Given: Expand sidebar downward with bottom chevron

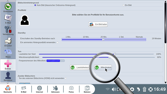Looking at the screenshot, I should (x=8, y=83).
